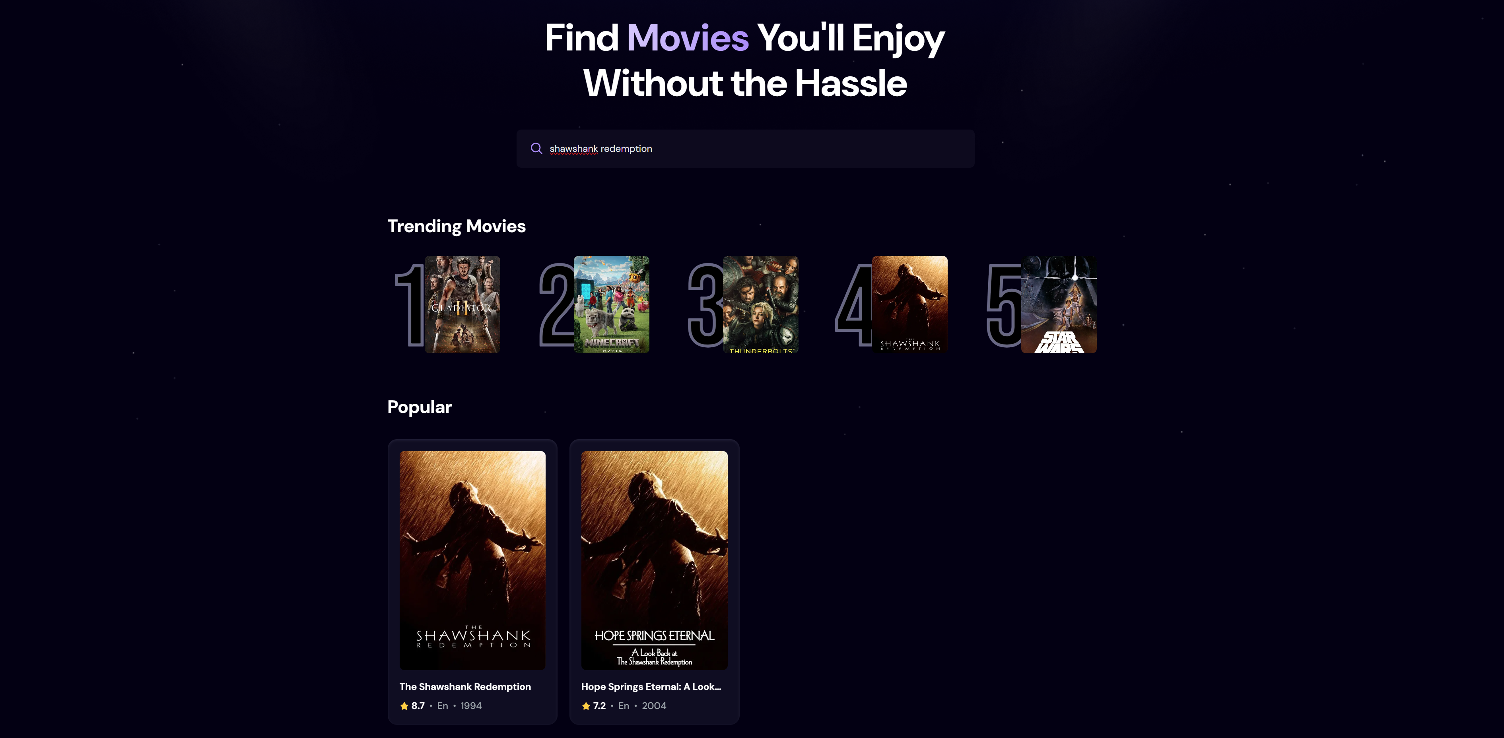This screenshot has width=1504, height=738.
Task: Click the search field containing "shawshank redemption"
Action: [x=745, y=149]
